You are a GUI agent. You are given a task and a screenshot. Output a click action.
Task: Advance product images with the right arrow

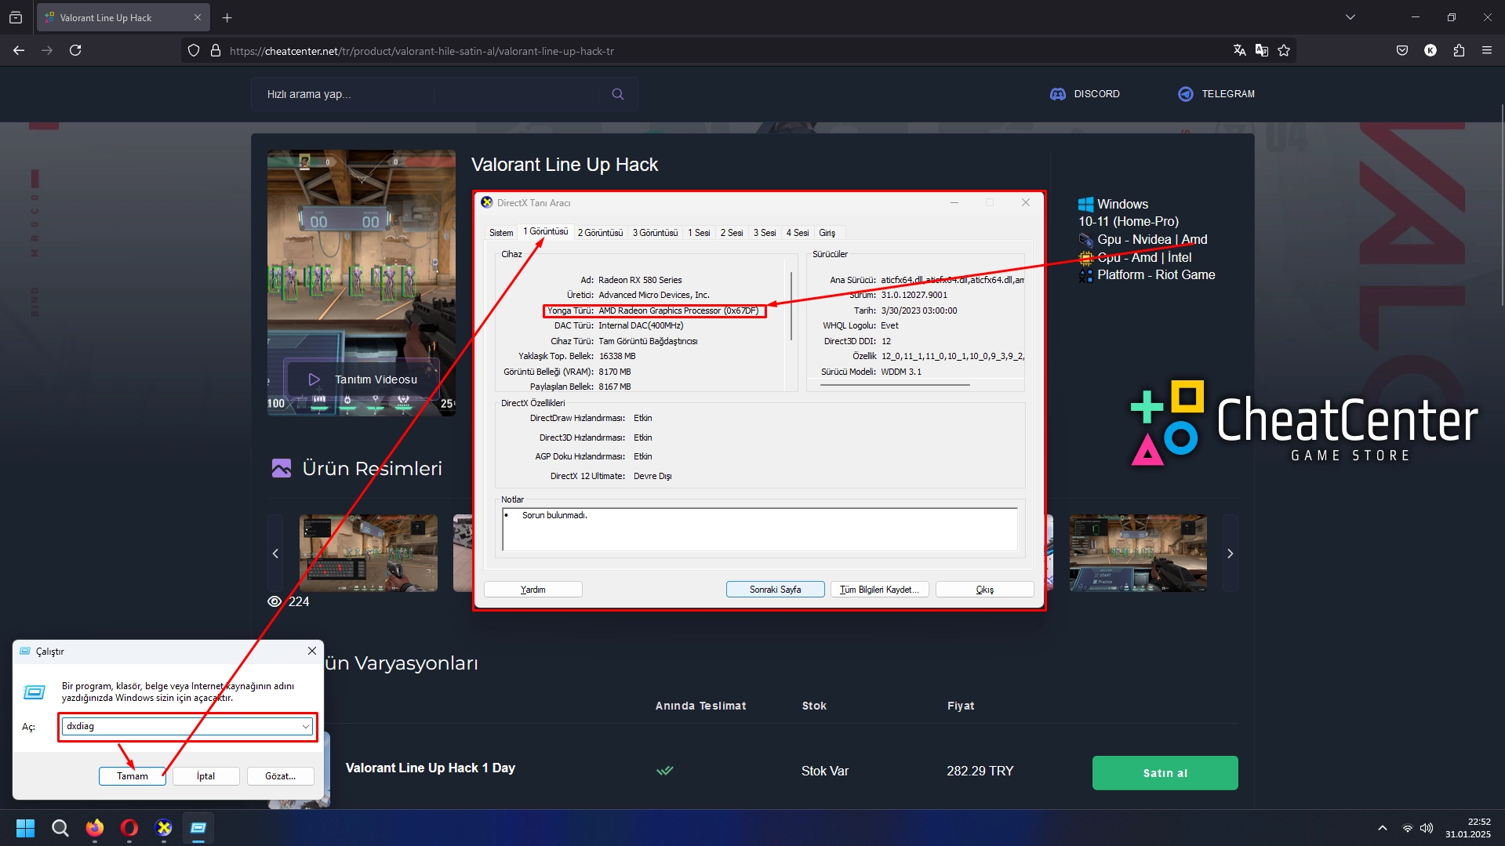(1230, 554)
